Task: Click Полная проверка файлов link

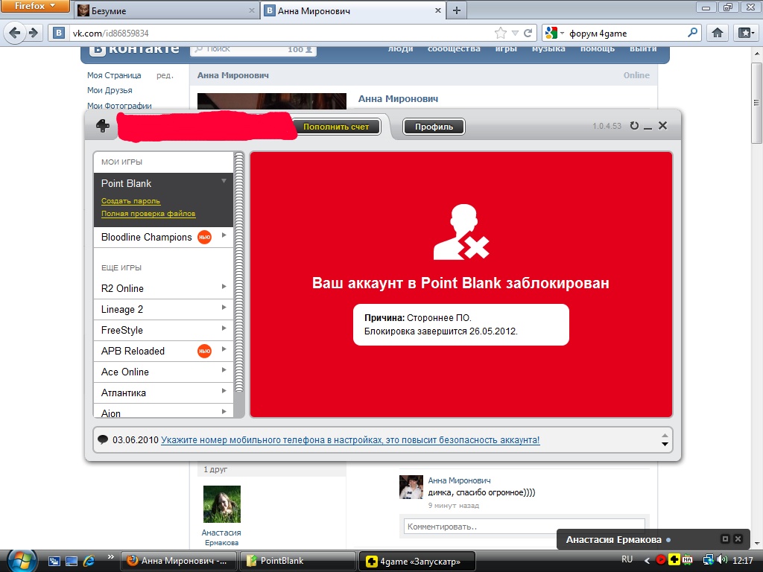Action: tap(148, 214)
